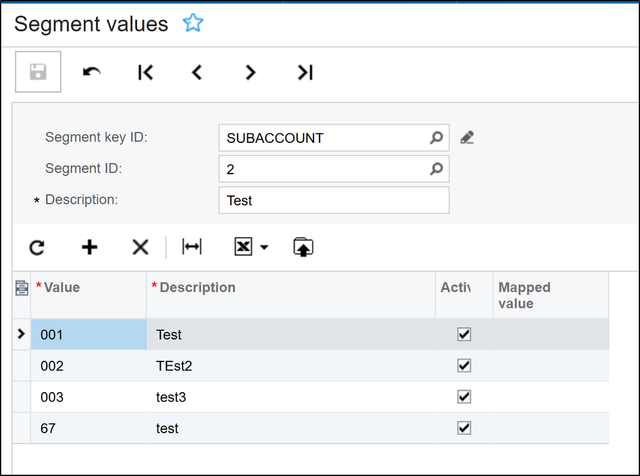Click Mapped value cell in row 002

pyautogui.click(x=551, y=366)
